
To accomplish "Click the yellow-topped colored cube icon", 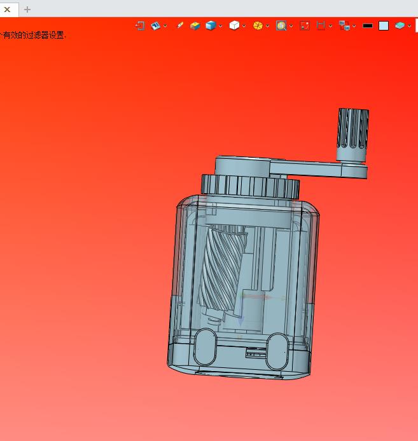I will point(195,26).
